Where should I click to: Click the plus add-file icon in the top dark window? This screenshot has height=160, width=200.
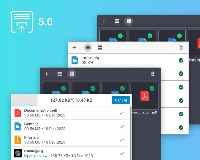103,21
